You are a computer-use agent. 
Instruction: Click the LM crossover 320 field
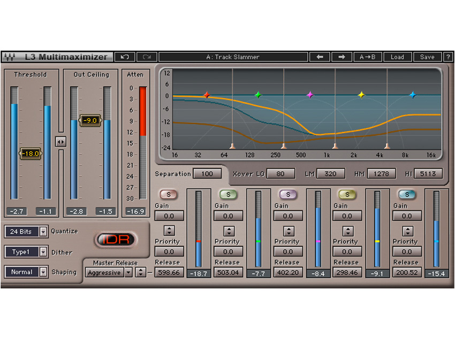tap(330, 174)
